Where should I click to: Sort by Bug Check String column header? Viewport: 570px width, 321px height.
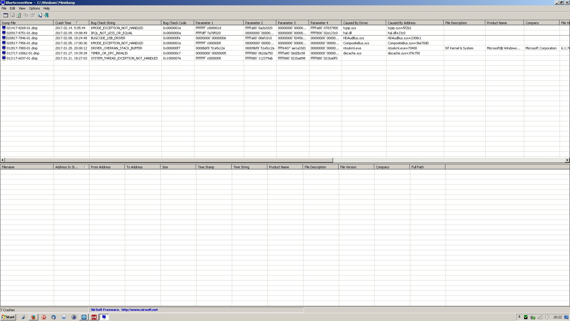pyautogui.click(x=125, y=23)
